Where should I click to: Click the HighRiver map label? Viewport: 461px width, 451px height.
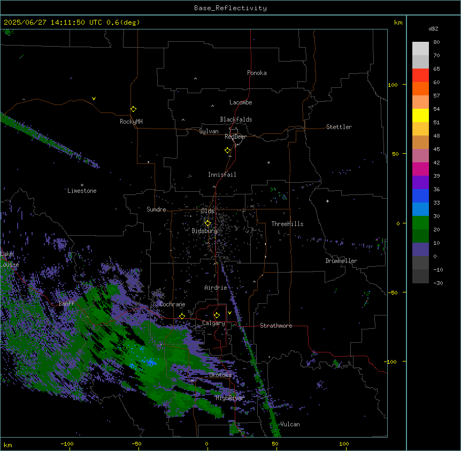(x=230, y=398)
